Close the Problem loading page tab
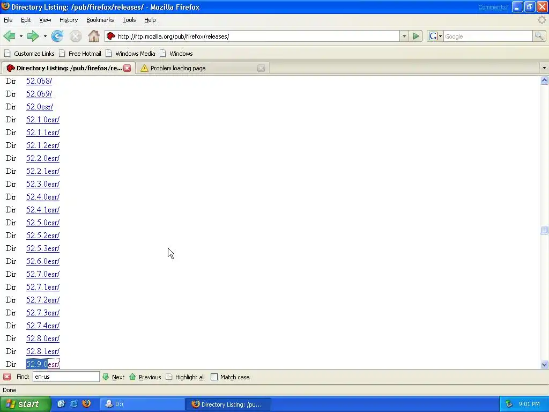 [x=261, y=68]
